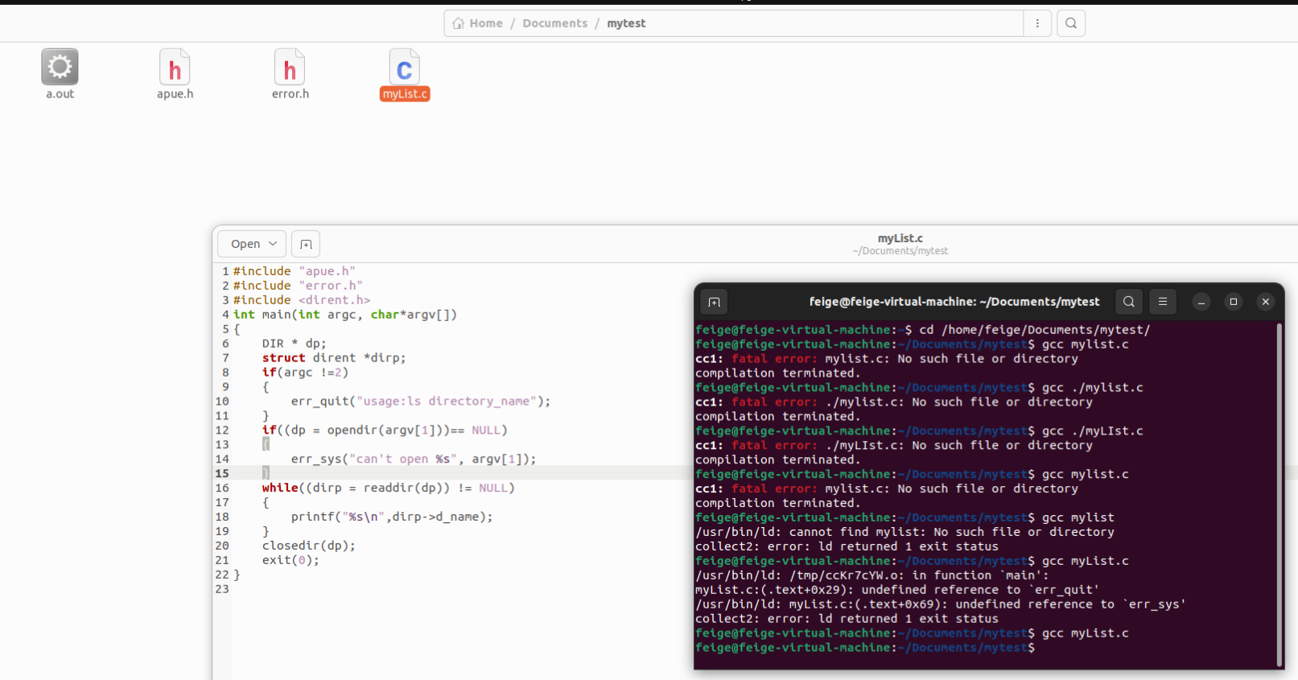Open a new tab in the terminal
Image resolution: width=1298 pixels, height=680 pixels.
click(714, 303)
